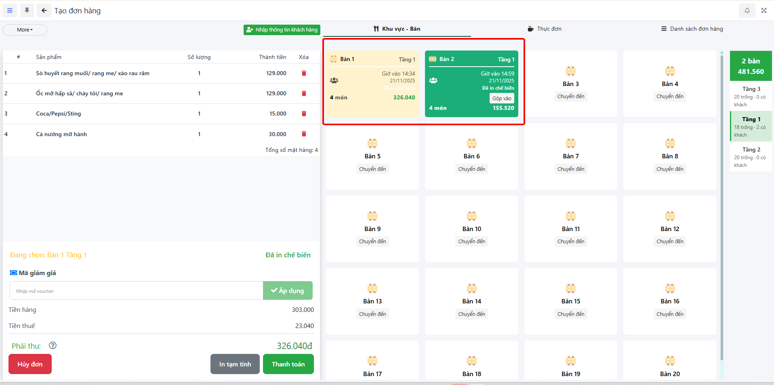Click Gộp vào on Bàn 2

click(502, 98)
